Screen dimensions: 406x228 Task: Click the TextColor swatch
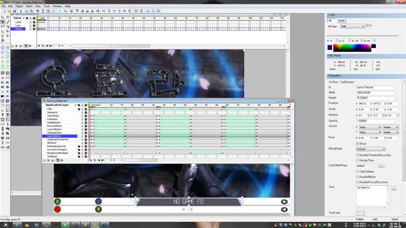tap(360, 214)
